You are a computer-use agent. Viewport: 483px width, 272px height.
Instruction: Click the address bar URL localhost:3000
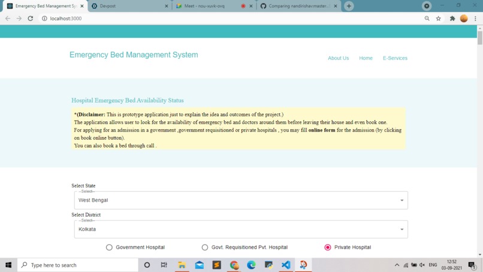pos(65,19)
